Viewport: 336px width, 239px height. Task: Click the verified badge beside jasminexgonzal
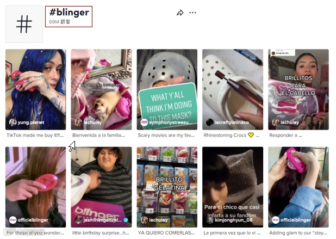[x=126, y=220]
